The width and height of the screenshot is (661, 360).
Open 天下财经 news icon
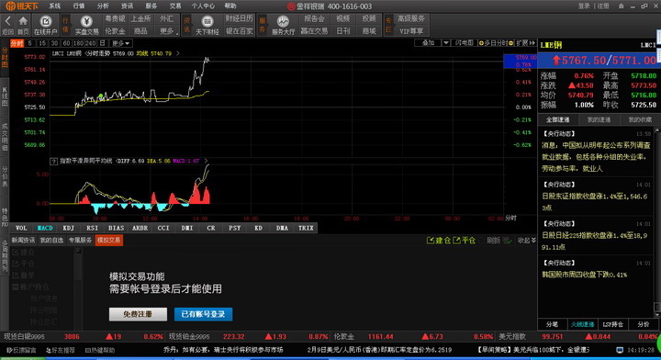[x=207, y=21]
